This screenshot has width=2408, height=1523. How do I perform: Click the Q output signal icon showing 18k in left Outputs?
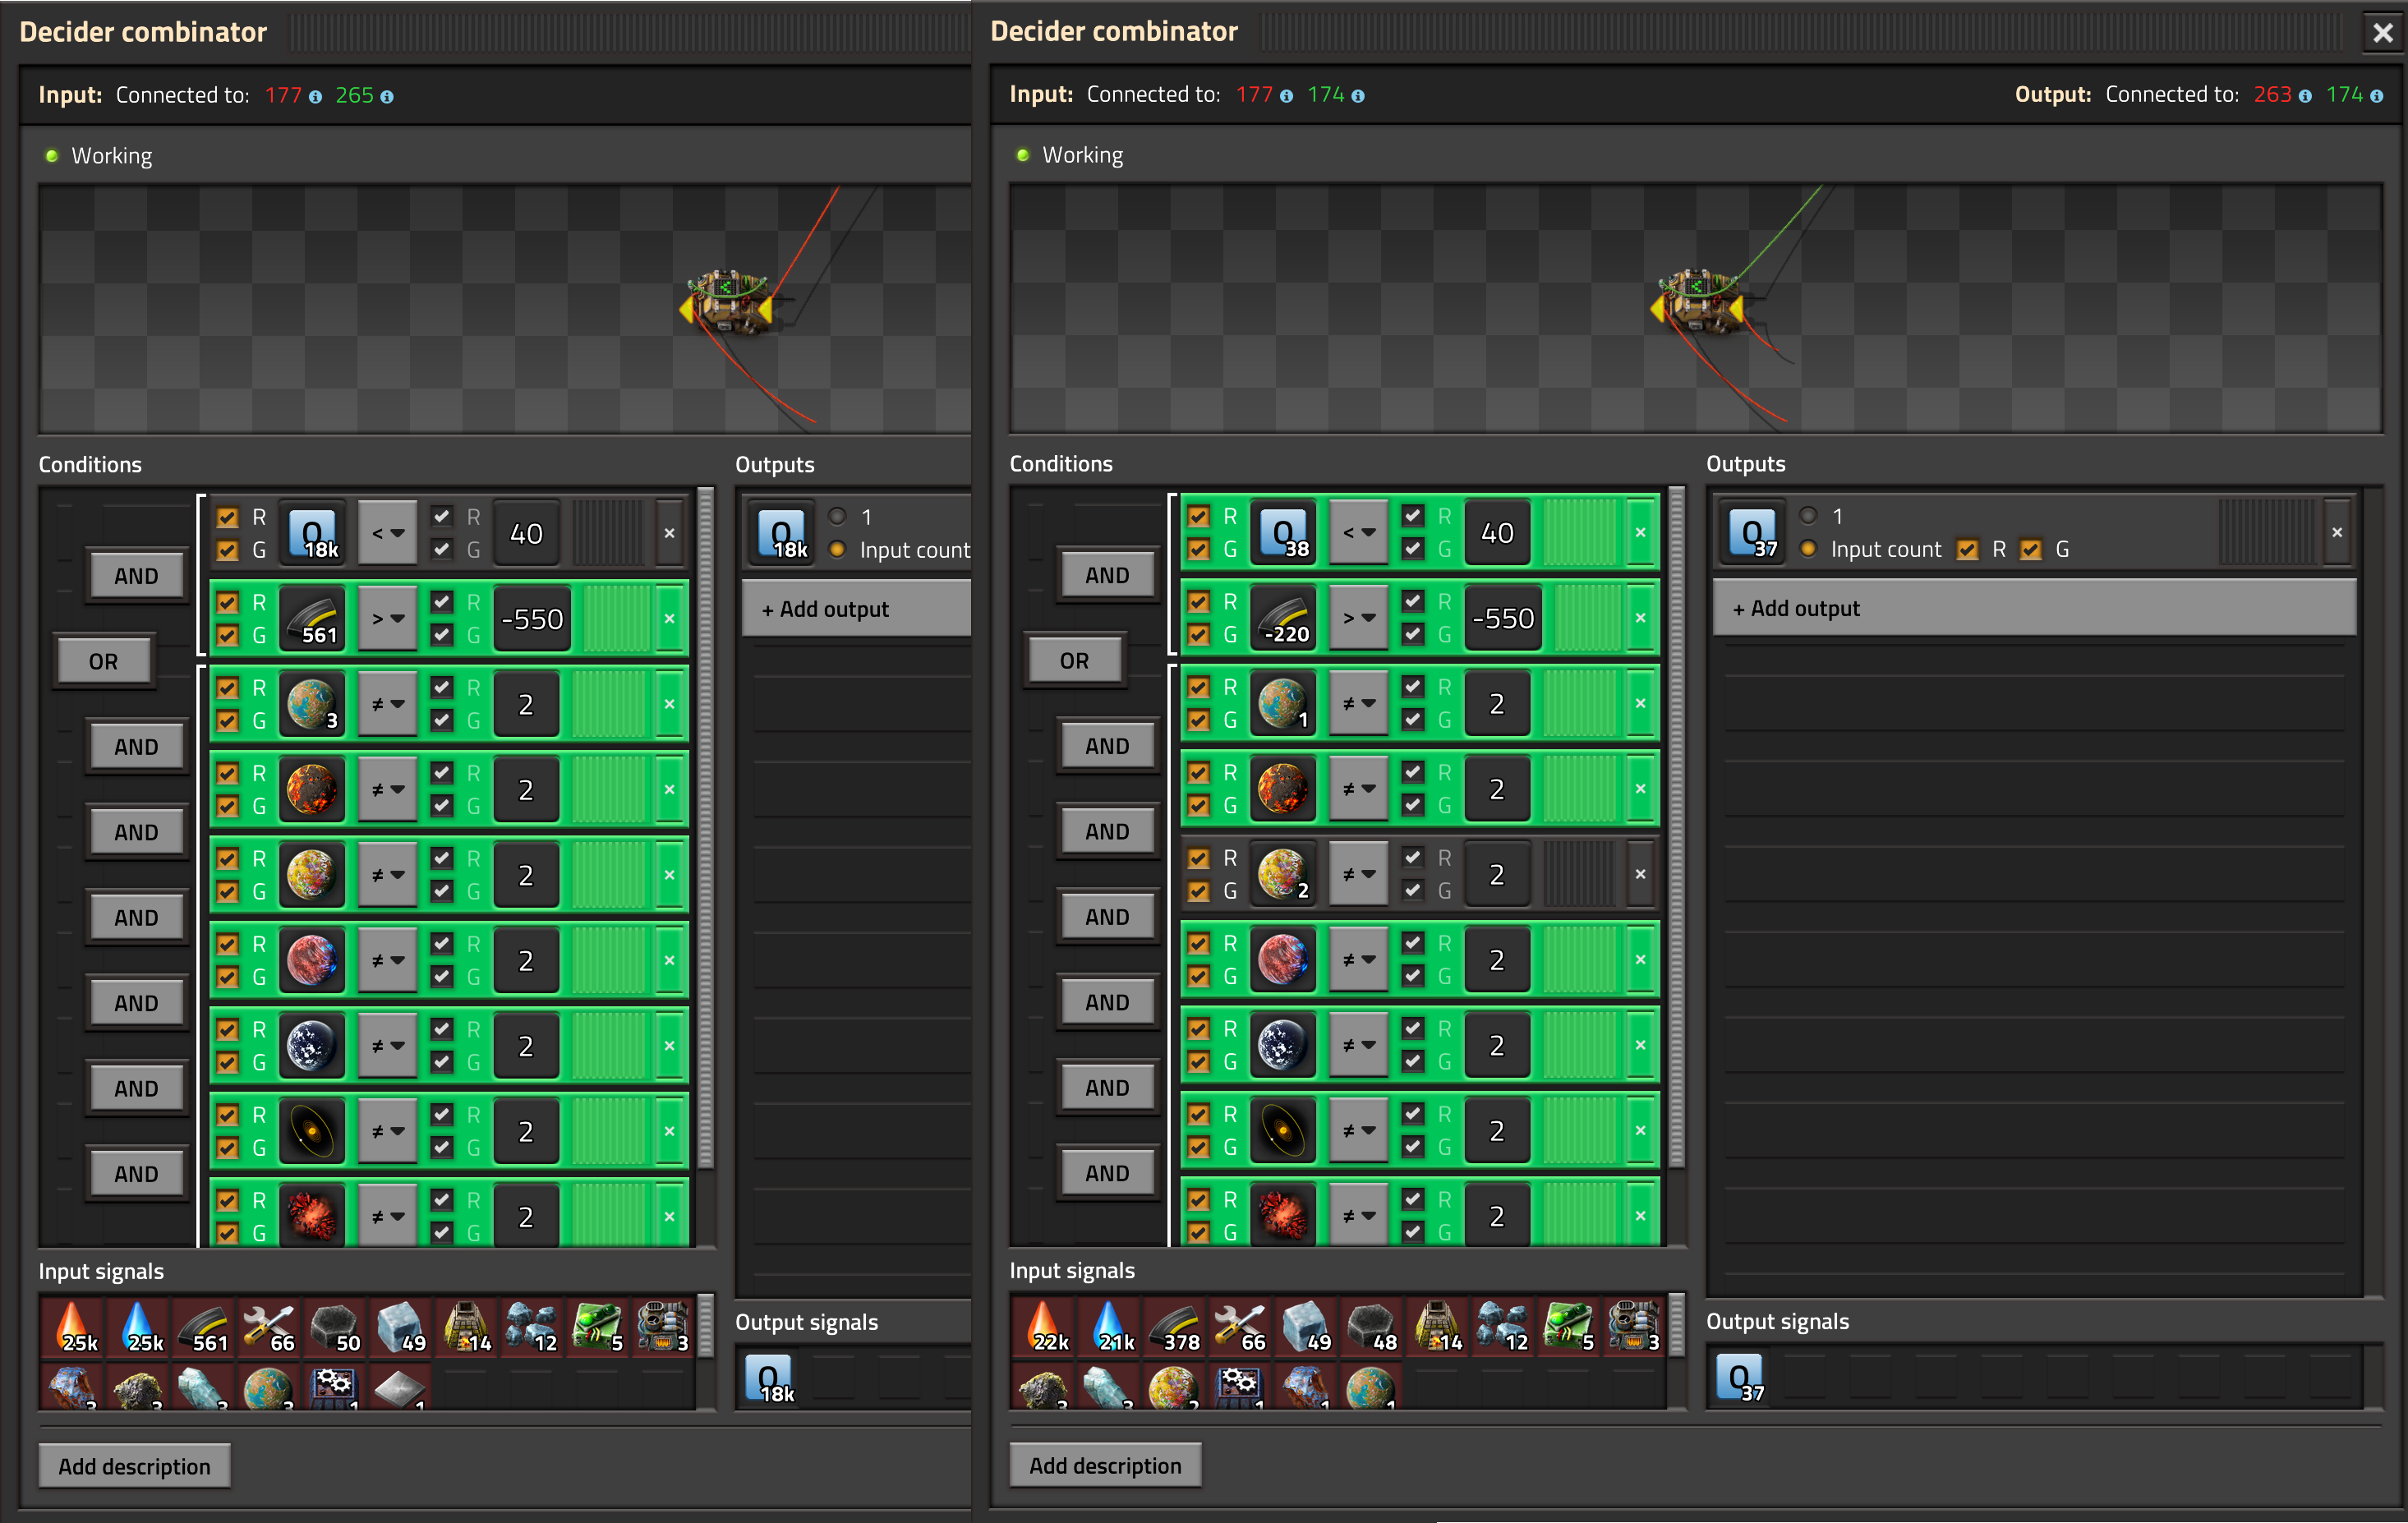[782, 533]
